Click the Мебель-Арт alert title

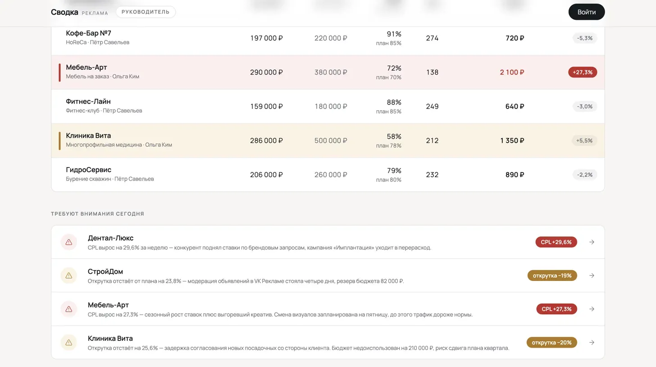(x=108, y=305)
